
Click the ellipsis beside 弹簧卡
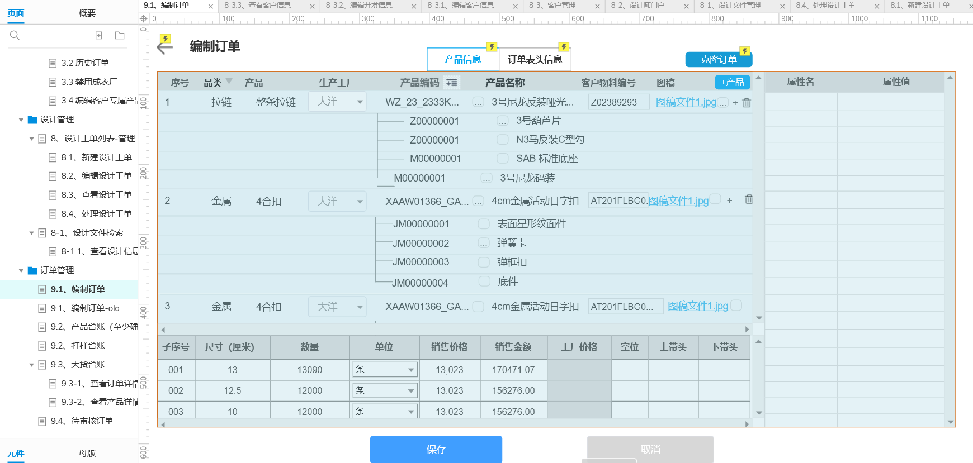484,244
